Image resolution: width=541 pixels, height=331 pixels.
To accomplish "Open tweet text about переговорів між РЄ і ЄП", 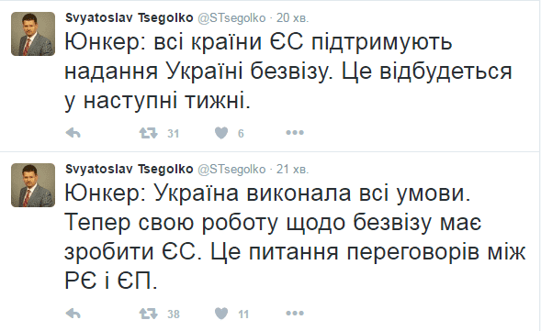I will (296, 237).
